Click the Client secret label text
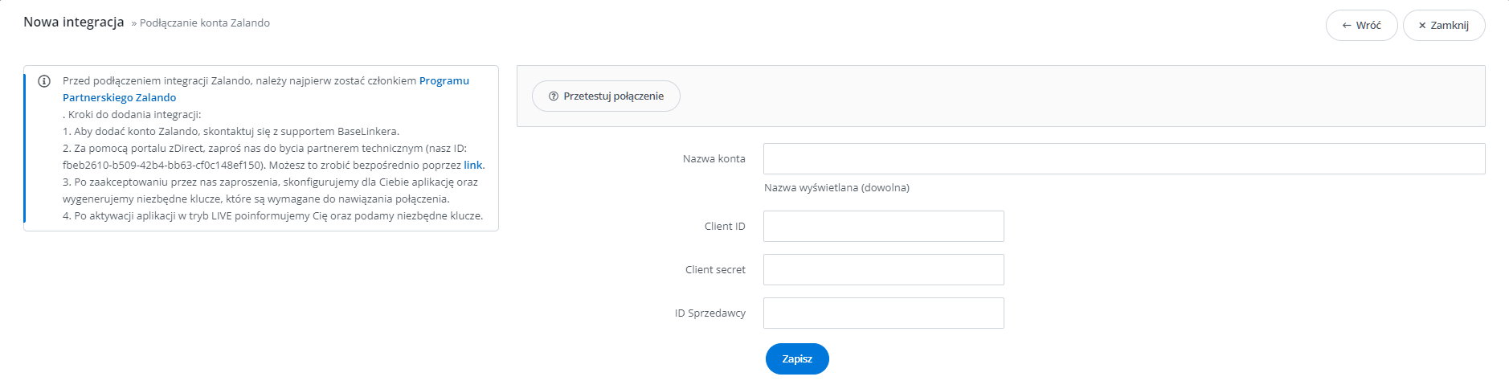Viewport: 1509px width, 389px height. pos(715,270)
